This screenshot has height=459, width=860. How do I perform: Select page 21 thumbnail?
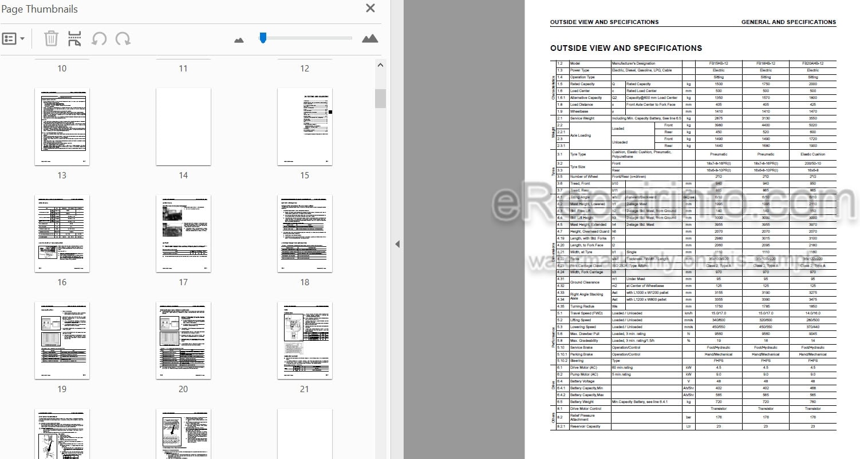305,341
